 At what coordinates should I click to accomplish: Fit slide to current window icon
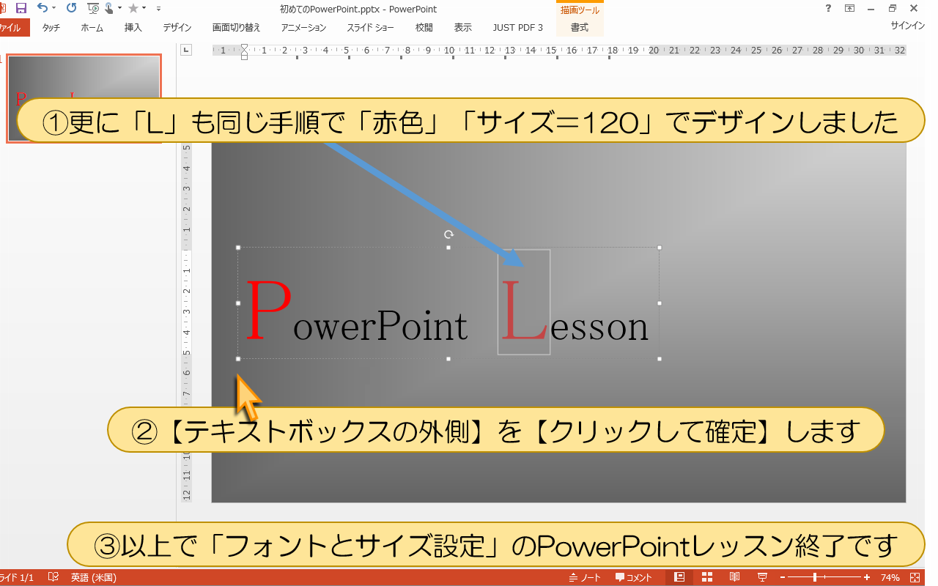[915, 577]
